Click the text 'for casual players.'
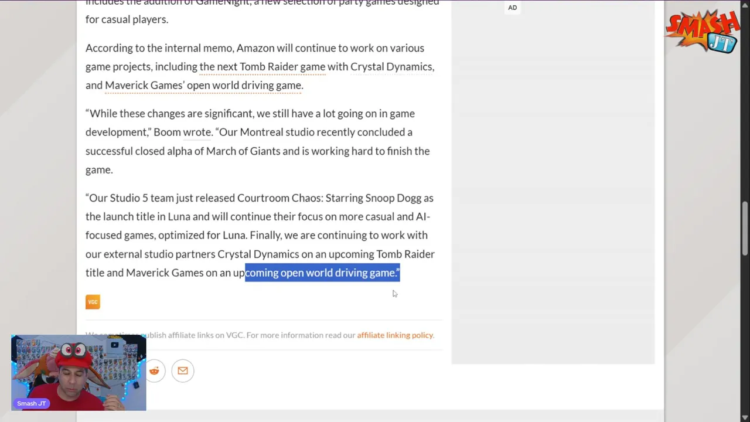This screenshot has height=422, width=750. 127,19
